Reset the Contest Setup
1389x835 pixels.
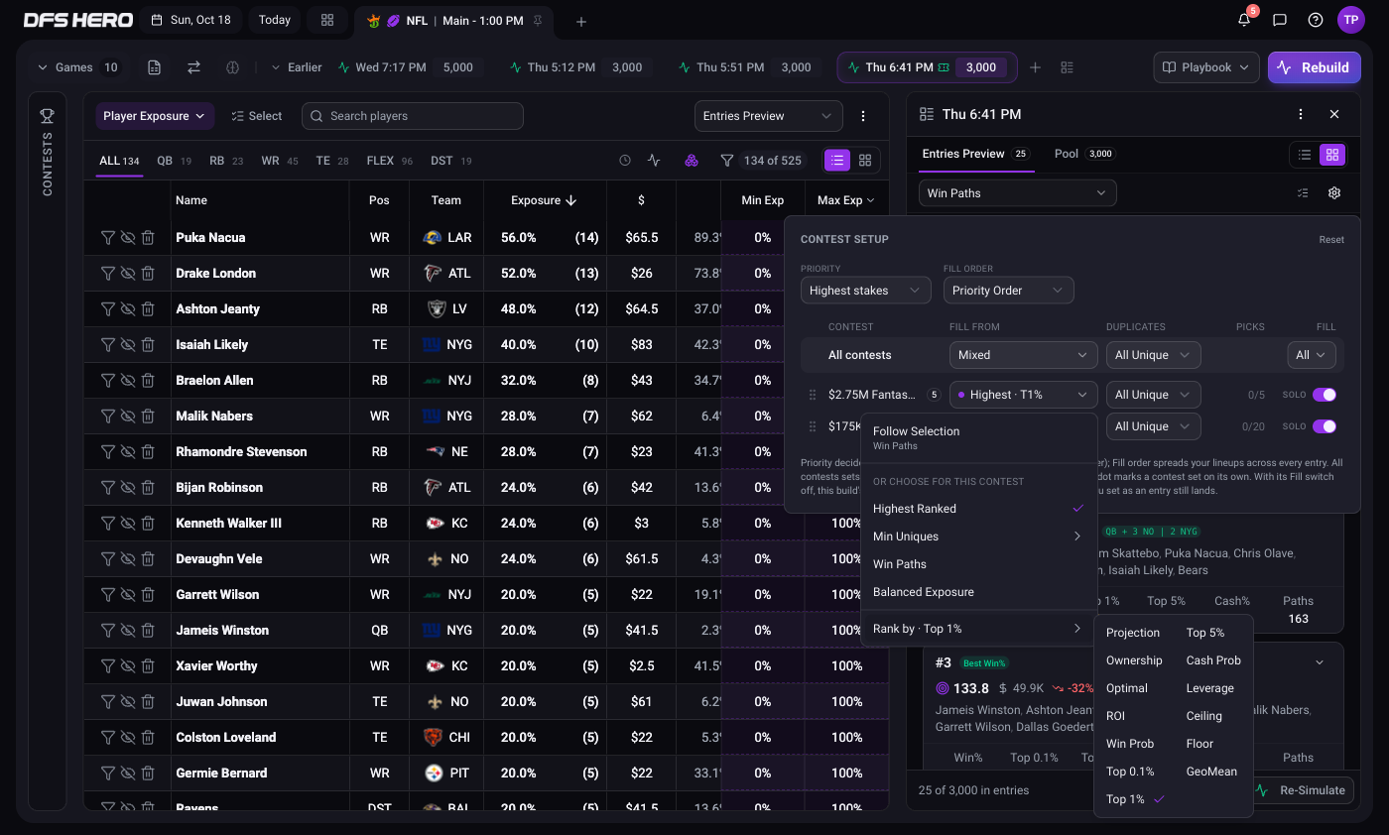tap(1331, 239)
